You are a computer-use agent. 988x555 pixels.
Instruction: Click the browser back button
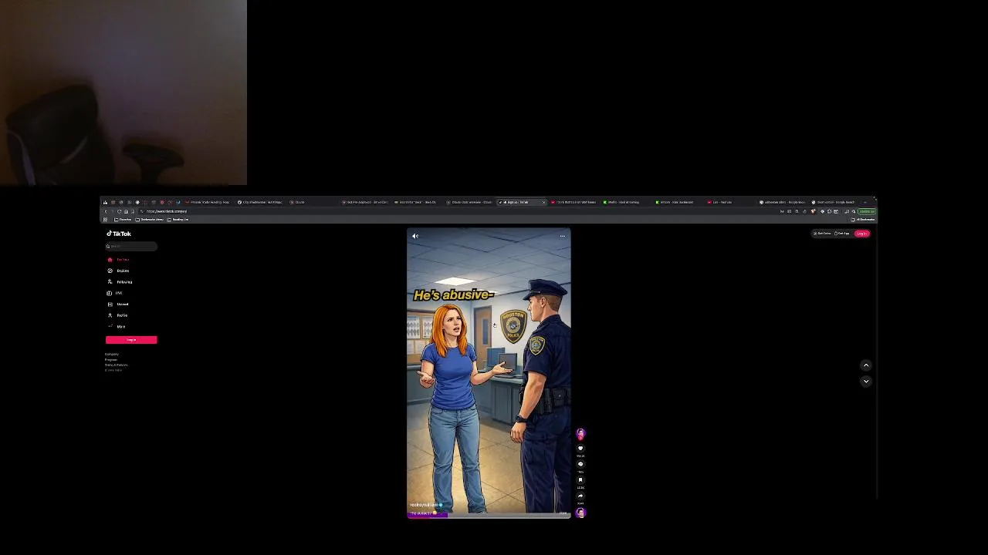(x=106, y=211)
